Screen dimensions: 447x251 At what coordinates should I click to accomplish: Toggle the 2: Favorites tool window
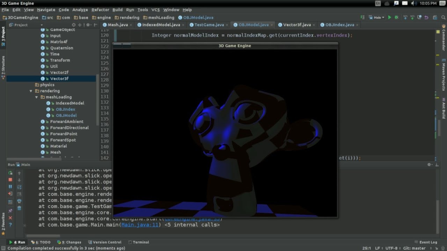pyautogui.click(x=3, y=224)
